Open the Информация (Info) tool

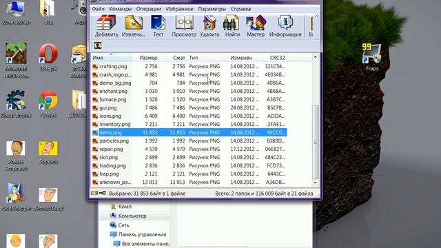point(285,26)
